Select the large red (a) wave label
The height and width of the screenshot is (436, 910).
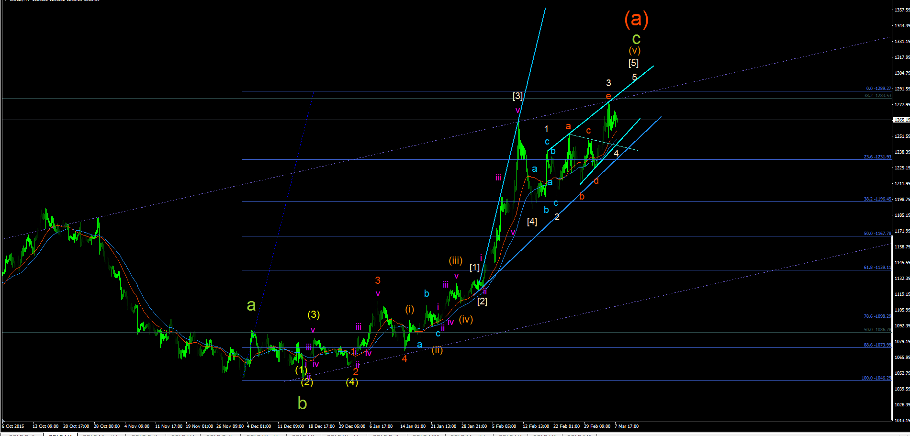(x=636, y=19)
